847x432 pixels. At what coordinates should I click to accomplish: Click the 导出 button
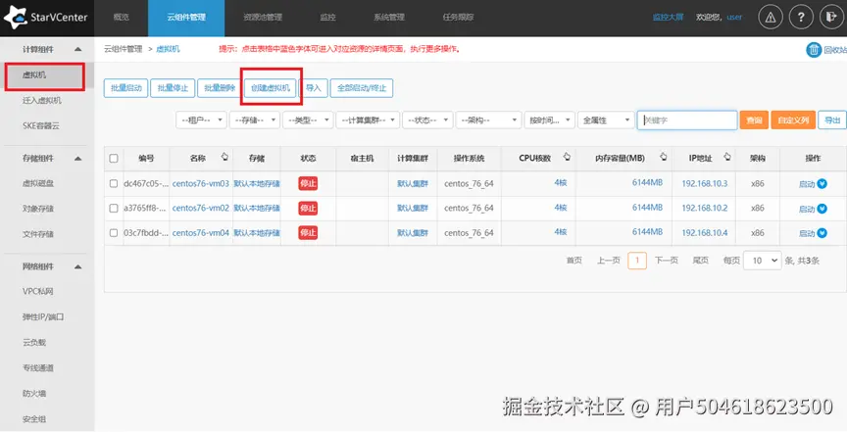[x=832, y=120]
